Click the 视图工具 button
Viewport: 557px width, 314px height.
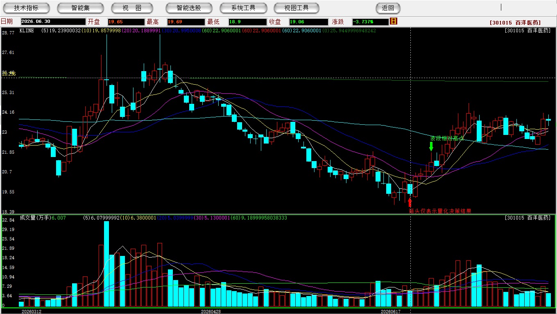[297, 8]
